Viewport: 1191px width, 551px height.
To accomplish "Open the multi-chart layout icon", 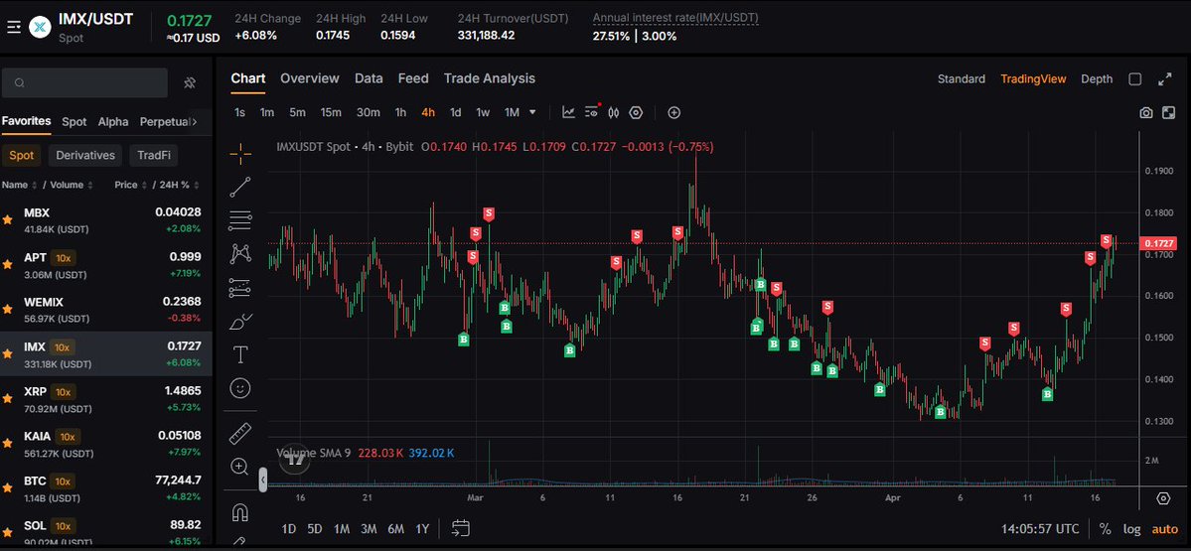I will coord(1168,112).
